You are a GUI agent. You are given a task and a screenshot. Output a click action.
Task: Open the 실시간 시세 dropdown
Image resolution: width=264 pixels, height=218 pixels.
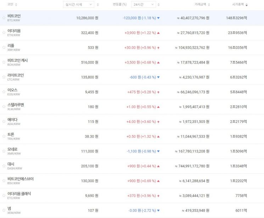pos(78,5)
